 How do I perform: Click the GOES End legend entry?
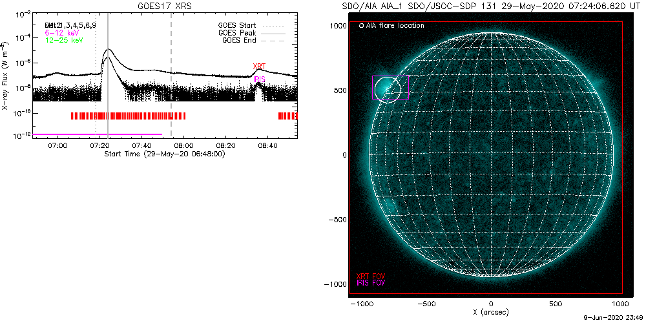(x=238, y=40)
